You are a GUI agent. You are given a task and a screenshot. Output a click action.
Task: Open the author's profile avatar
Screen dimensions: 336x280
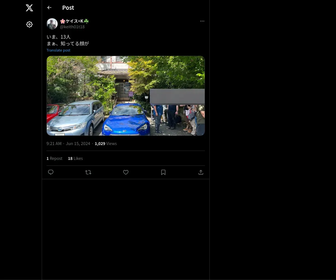52,24
